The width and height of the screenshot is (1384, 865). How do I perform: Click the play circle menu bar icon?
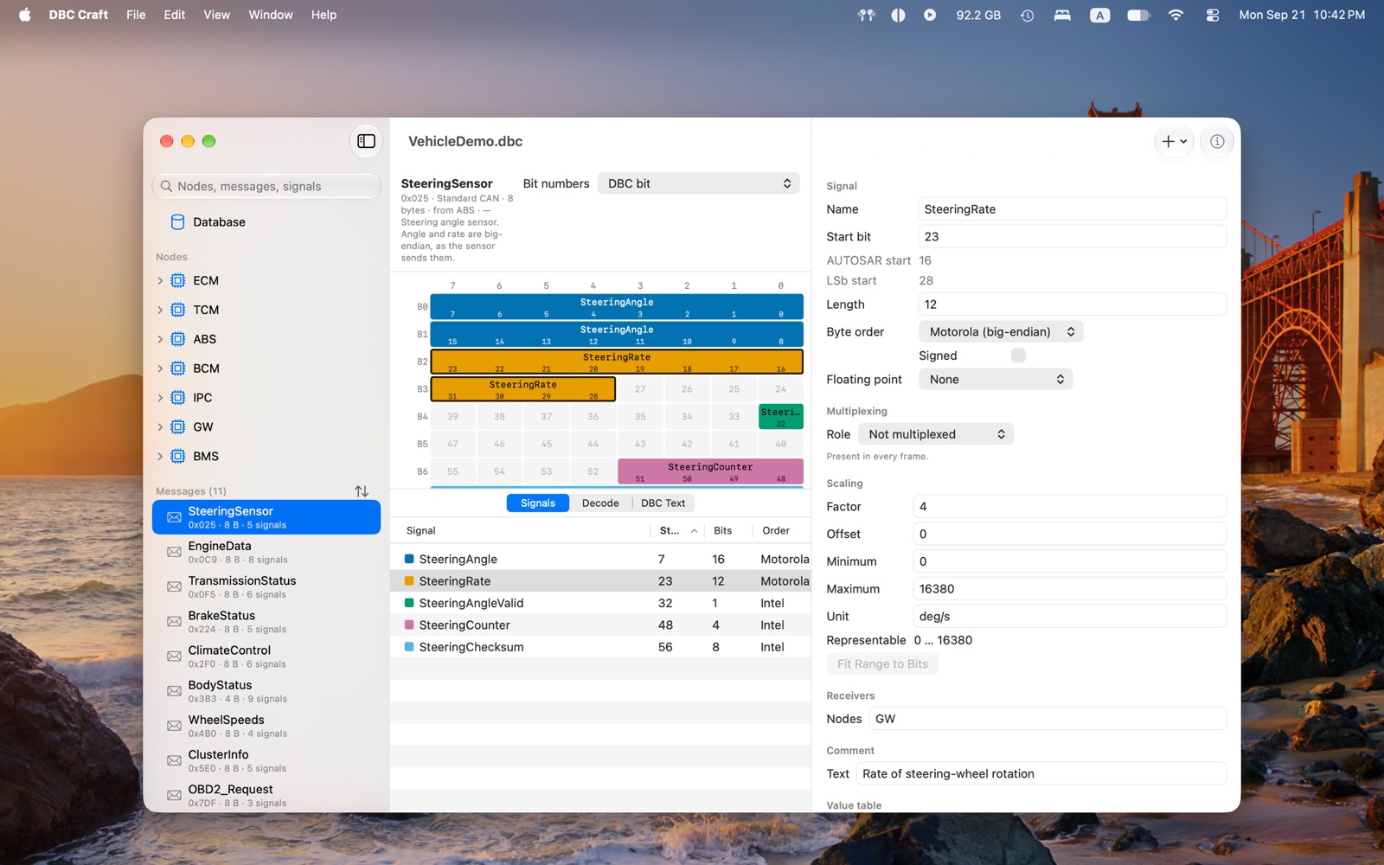tap(930, 15)
